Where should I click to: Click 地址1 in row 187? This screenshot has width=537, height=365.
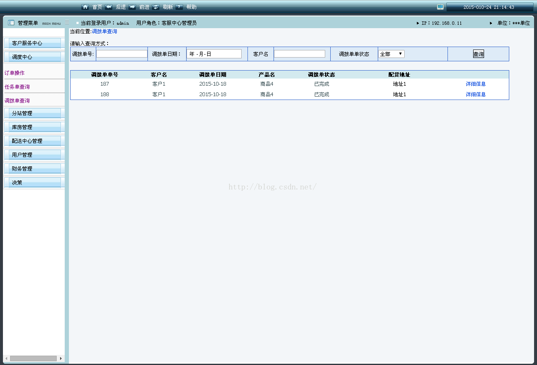(400, 84)
